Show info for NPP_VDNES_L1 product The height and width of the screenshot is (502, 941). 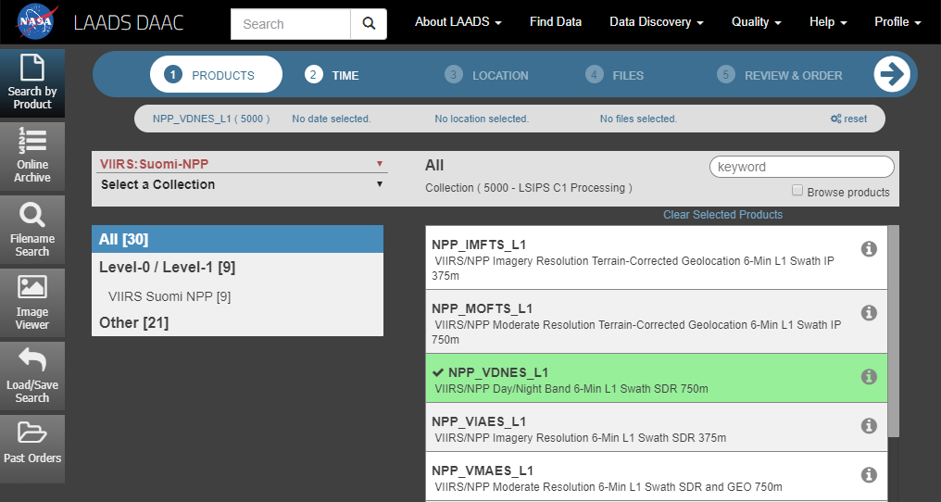[x=869, y=376]
